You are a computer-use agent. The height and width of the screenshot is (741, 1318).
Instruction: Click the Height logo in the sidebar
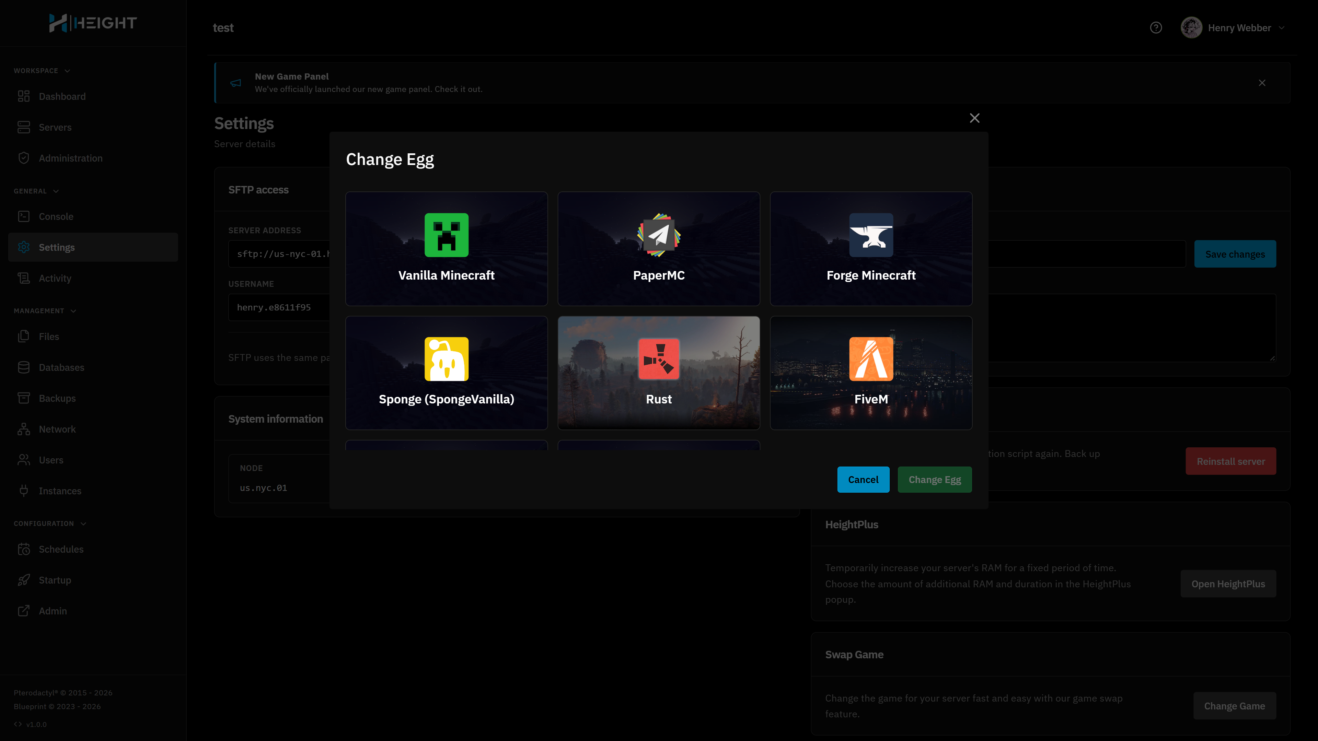coord(93,23)
